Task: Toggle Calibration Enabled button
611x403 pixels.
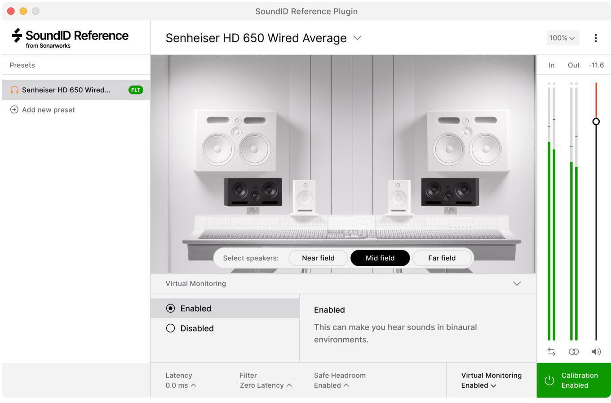Action: (574, 380)
